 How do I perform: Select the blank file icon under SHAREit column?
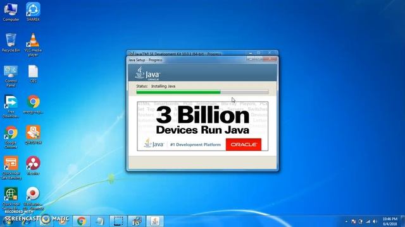point(33,74)
